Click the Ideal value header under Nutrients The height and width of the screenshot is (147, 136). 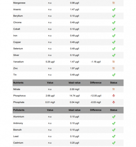coord(74,83)
